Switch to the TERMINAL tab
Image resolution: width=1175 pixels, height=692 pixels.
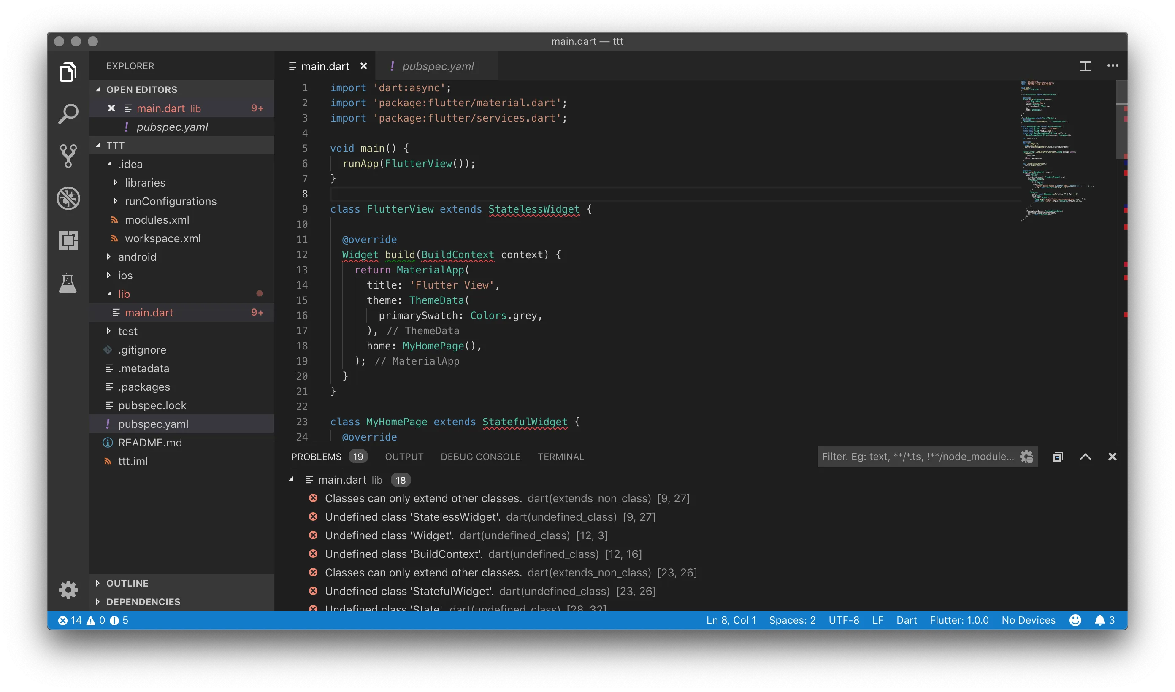coord(560,456)
